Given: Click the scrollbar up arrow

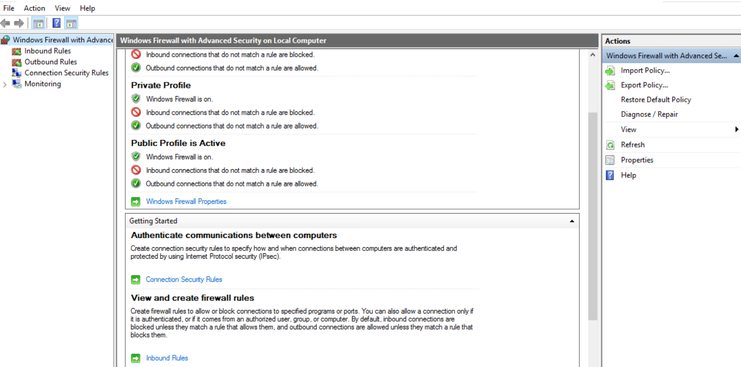Looking at the screenshot, I should click(x=592, y=55).
